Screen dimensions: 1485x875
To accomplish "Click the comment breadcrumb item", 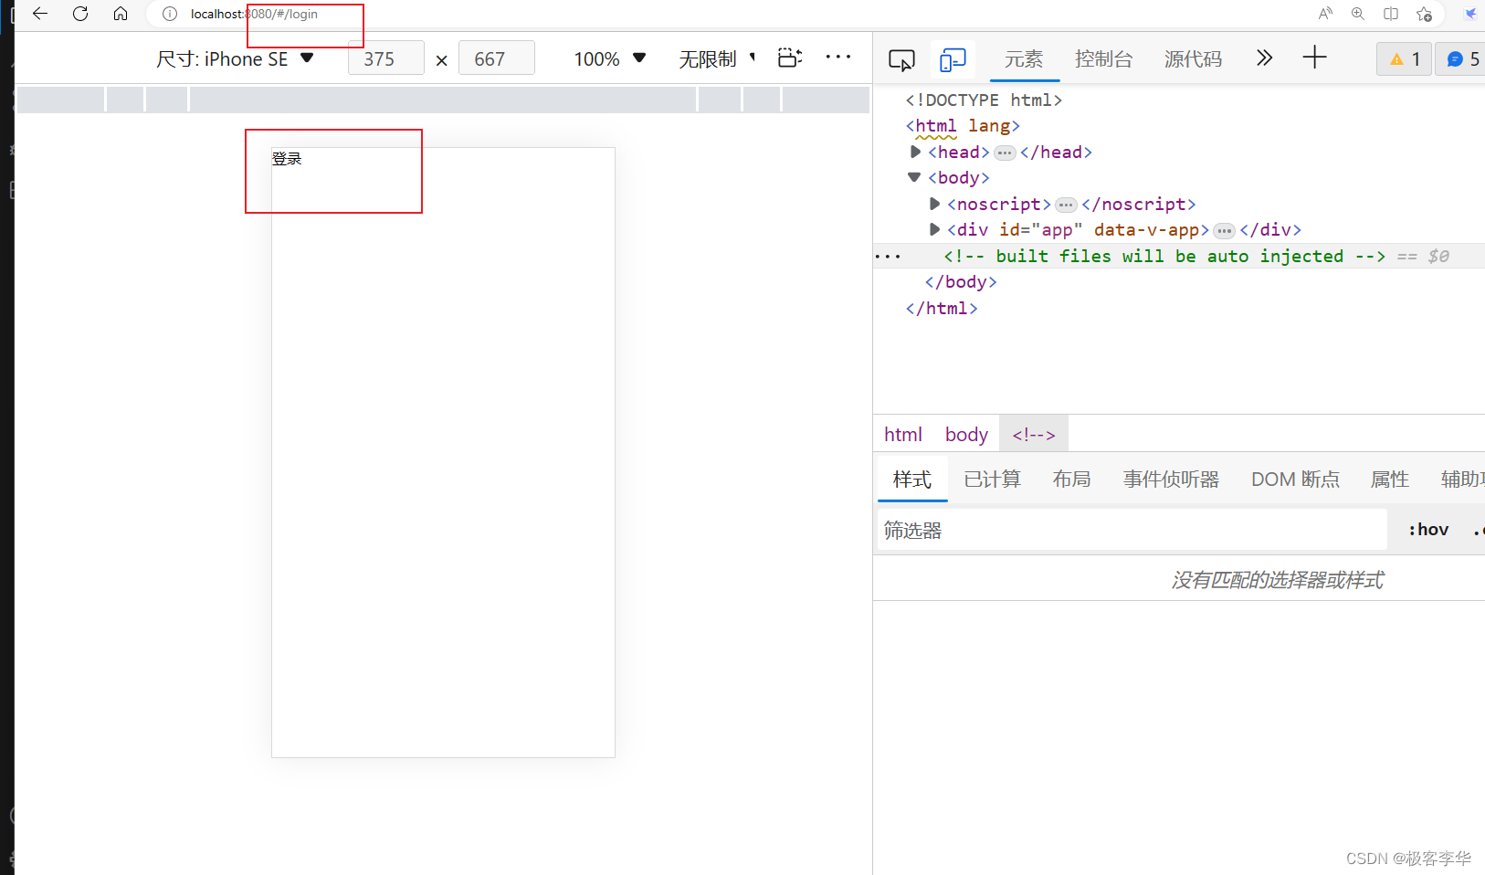I will (1034, 435).
